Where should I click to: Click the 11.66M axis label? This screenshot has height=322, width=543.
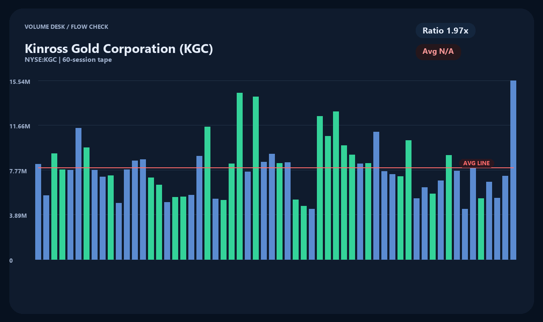click(x=20, y=126)
